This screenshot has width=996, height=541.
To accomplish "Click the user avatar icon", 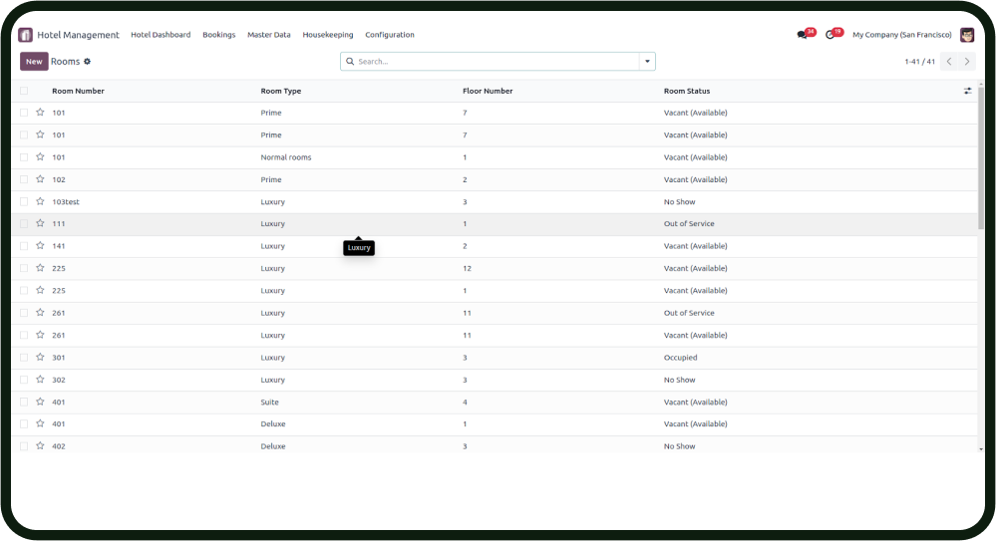I will [x=966, y=35].
